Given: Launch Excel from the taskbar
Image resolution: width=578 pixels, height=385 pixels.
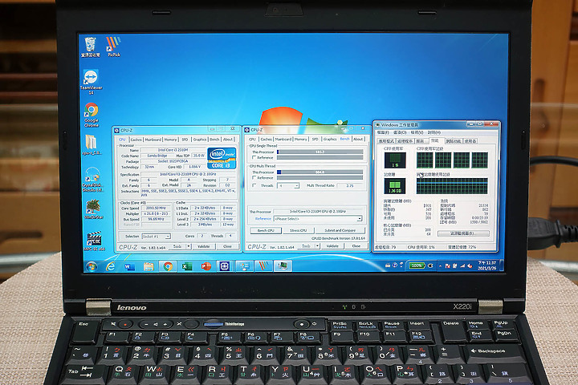Looking at the screenshot, I should 187,266.
